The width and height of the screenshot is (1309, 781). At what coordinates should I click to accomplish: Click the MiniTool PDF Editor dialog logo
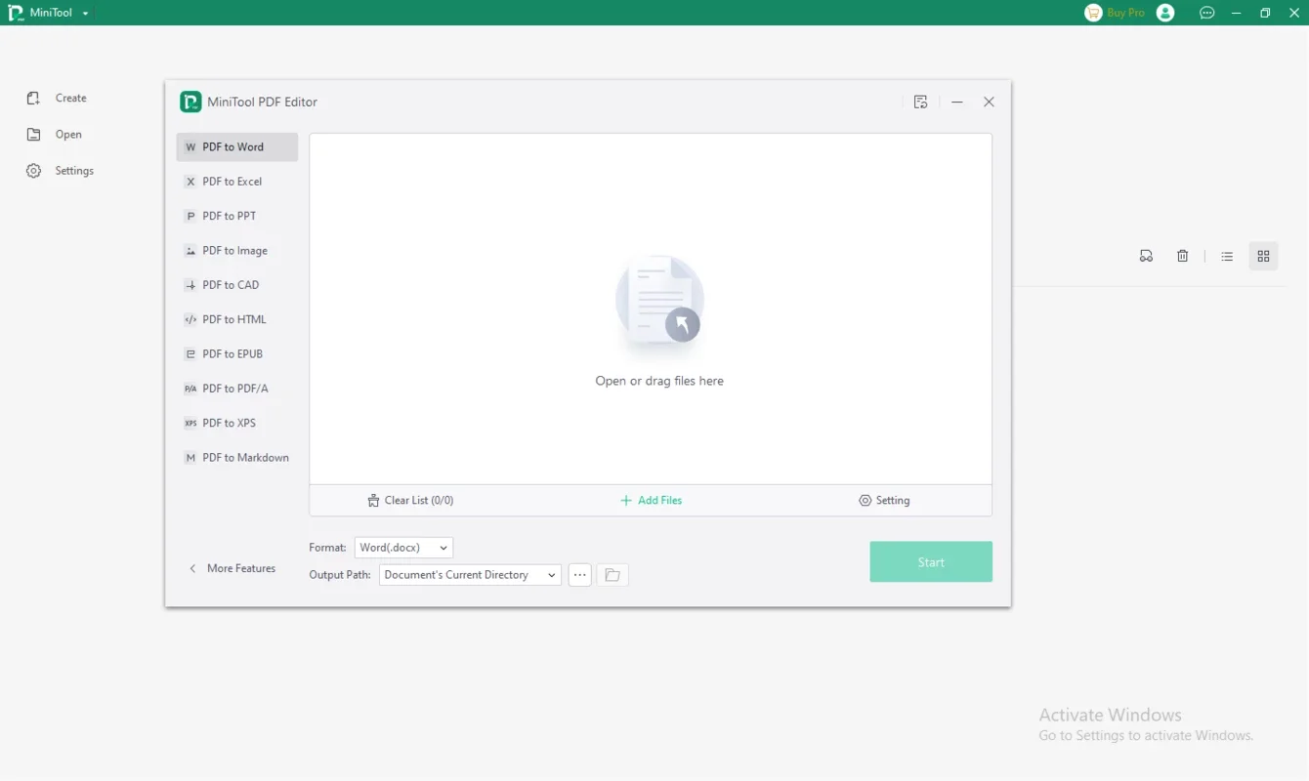[190, 102]
